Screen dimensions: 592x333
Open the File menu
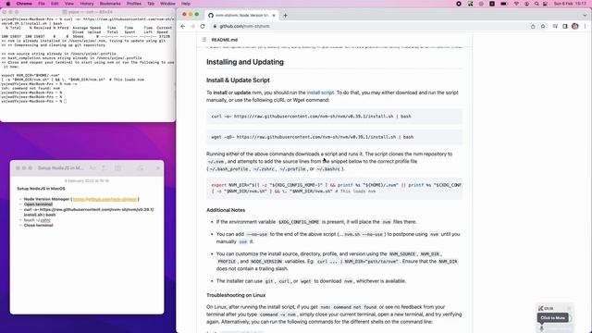coord(42,4)
